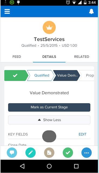Select the partially visible Prop stage chevron
This screenshot has height=173, width=99.
pos(87,76)
